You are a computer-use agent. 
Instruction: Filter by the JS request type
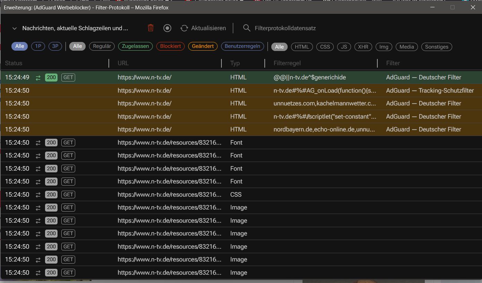tap(344, 47)
